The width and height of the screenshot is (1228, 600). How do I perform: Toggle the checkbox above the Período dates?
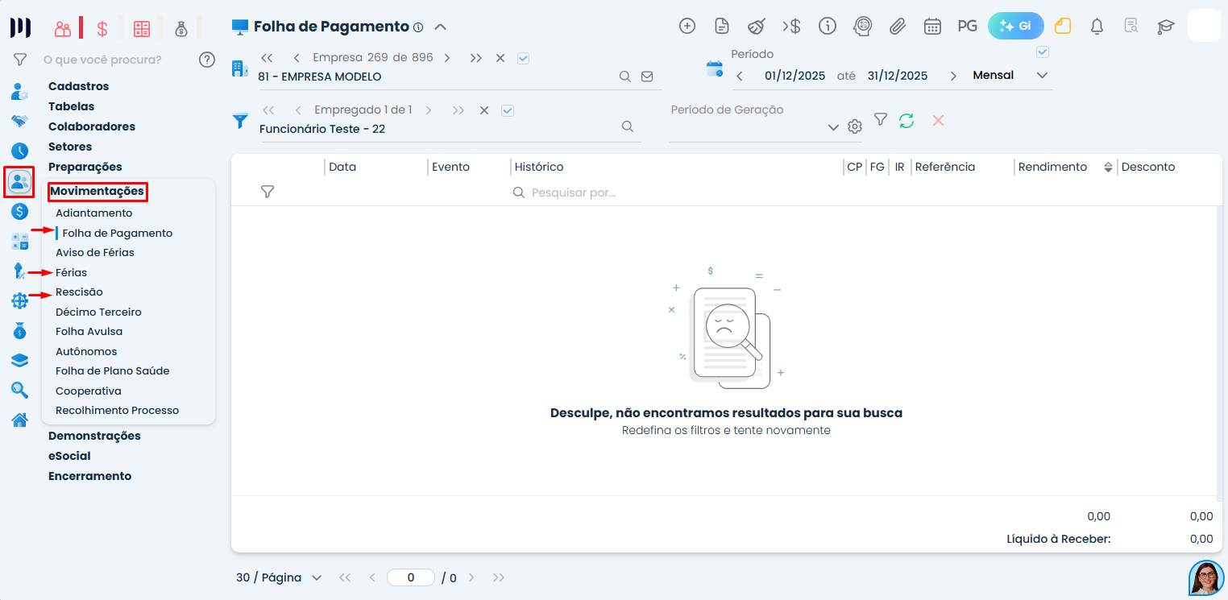[x=1043, y=52]
